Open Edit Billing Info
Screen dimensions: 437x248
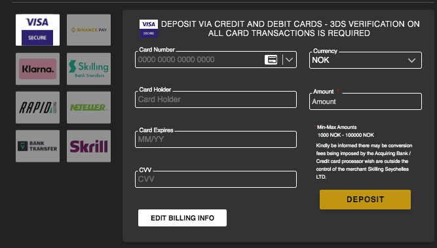coord(182,218)
